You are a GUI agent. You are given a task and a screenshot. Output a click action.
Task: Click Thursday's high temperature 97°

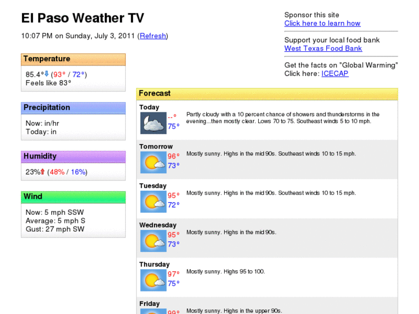(x=173, y=274)
